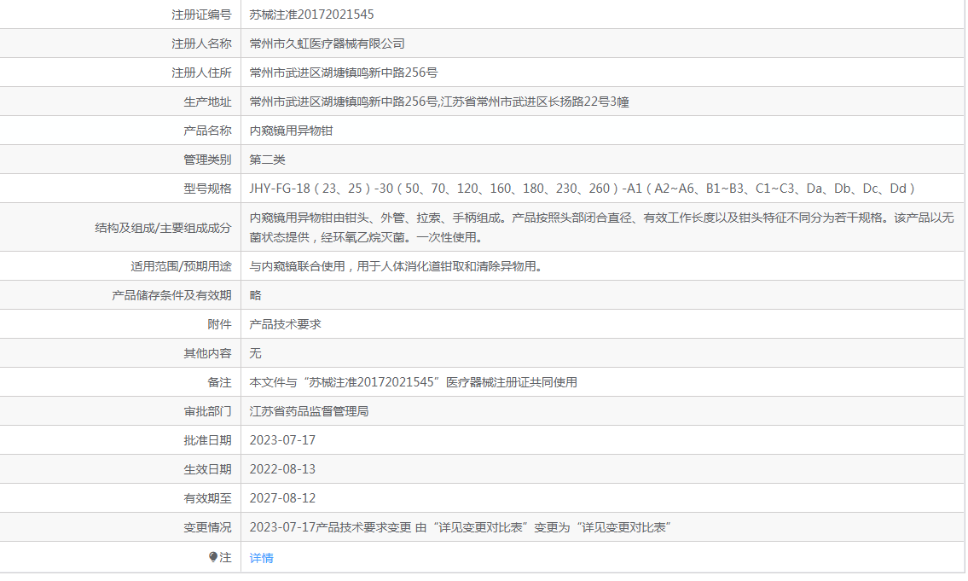
Task: Click intended use text 与内窥镜联合使用
Action: [396, 266]
